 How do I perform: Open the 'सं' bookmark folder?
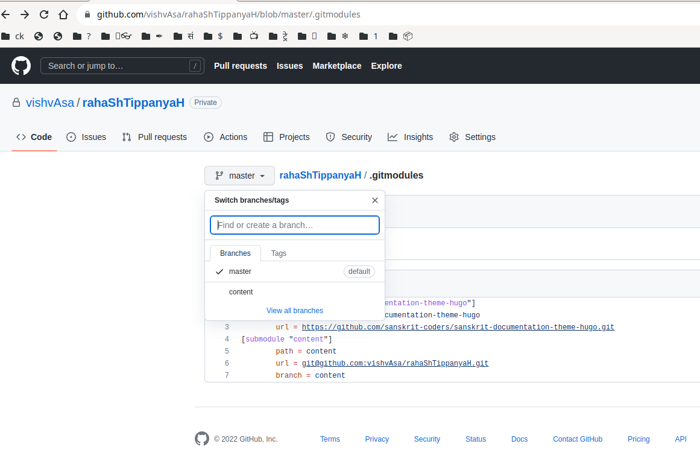(x=183, y=36)
